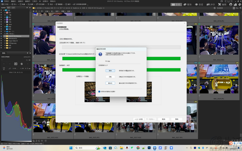
Task: Click the home icon in the file list toolbar
Action: click(34, 11)
